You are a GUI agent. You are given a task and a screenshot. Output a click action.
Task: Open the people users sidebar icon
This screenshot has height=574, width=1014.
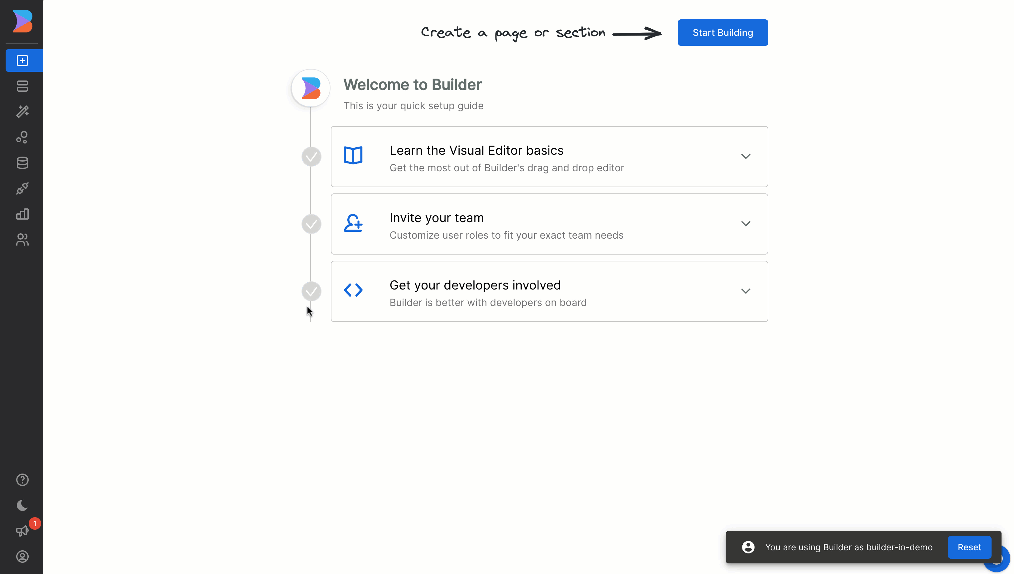22,240
